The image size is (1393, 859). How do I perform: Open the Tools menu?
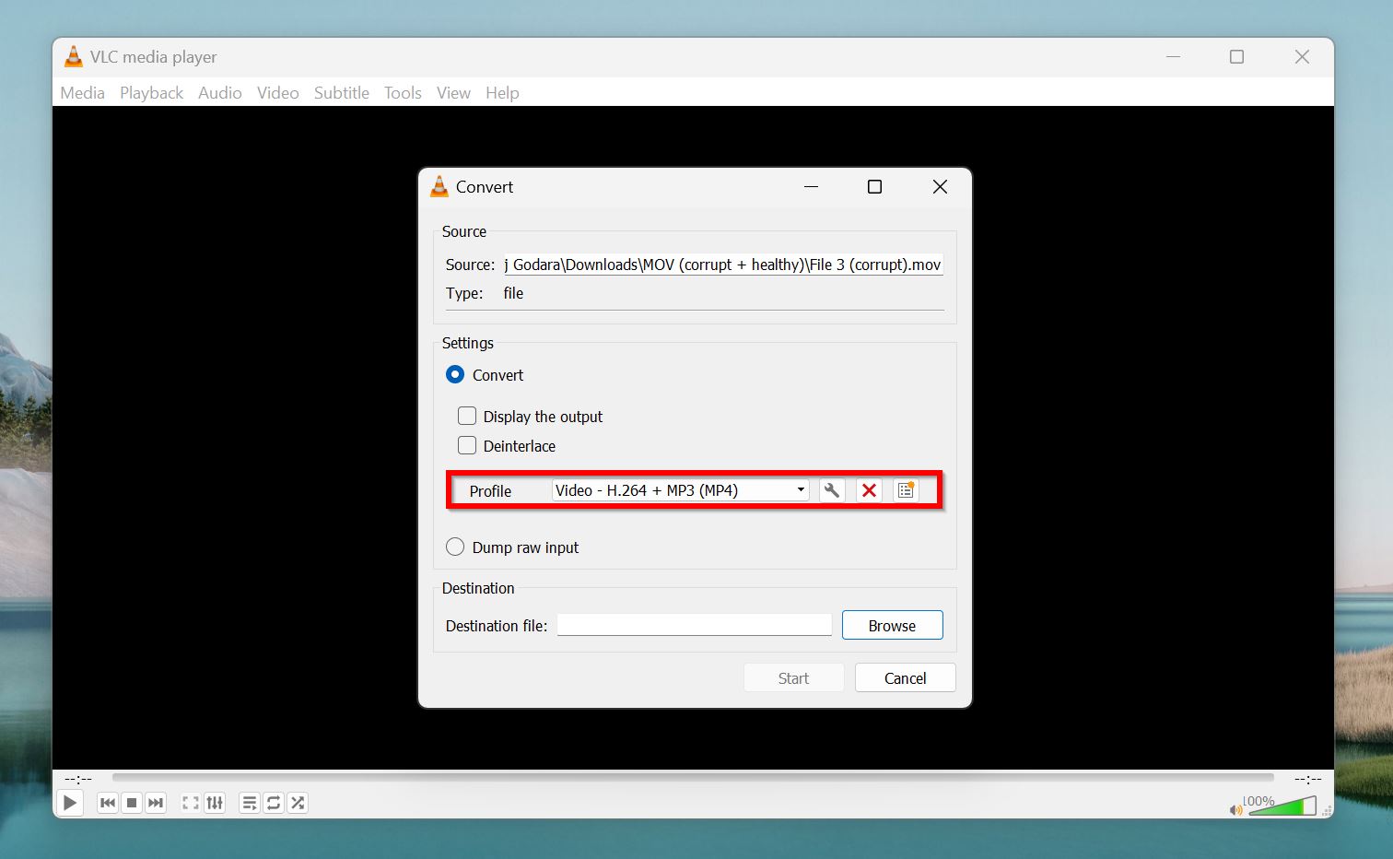click(403, 92)
